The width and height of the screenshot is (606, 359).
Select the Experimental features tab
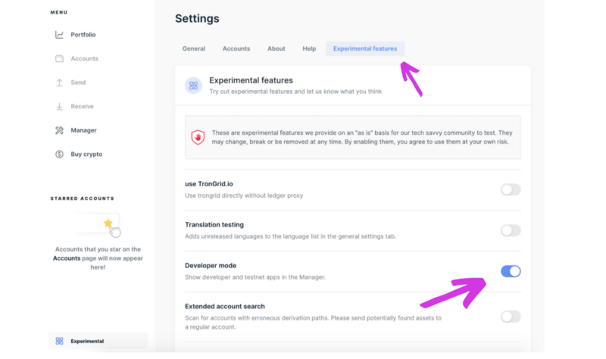[365, 48]
